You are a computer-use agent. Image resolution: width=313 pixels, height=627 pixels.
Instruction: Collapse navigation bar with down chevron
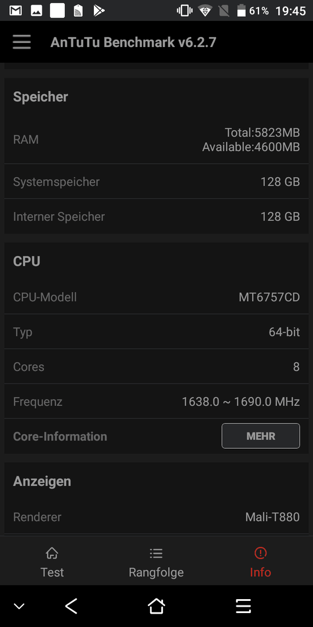[x=19, y=606]
